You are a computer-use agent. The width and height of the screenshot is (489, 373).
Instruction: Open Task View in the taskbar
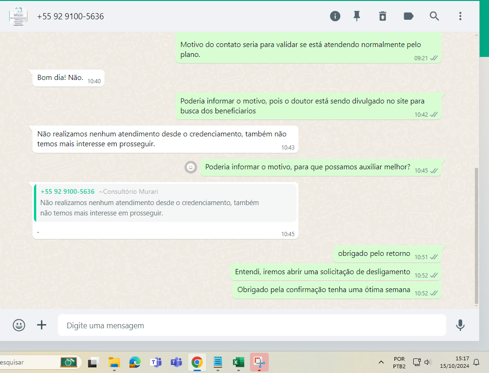(93, 362)
